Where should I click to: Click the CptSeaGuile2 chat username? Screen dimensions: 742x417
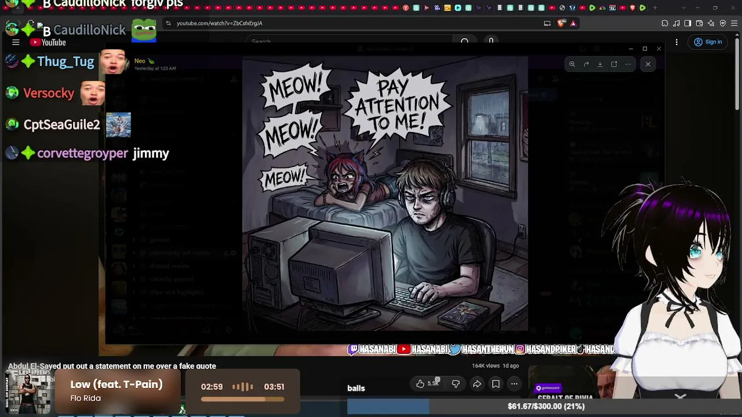pyautogui.click(x=62, y=125)
